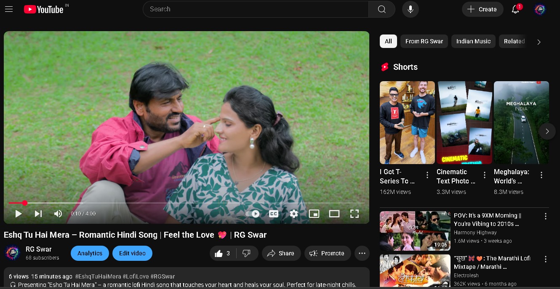Screen dimensions: 560x289
Task: Enter fullscreen mode
Action: click(x=354, y=214)
